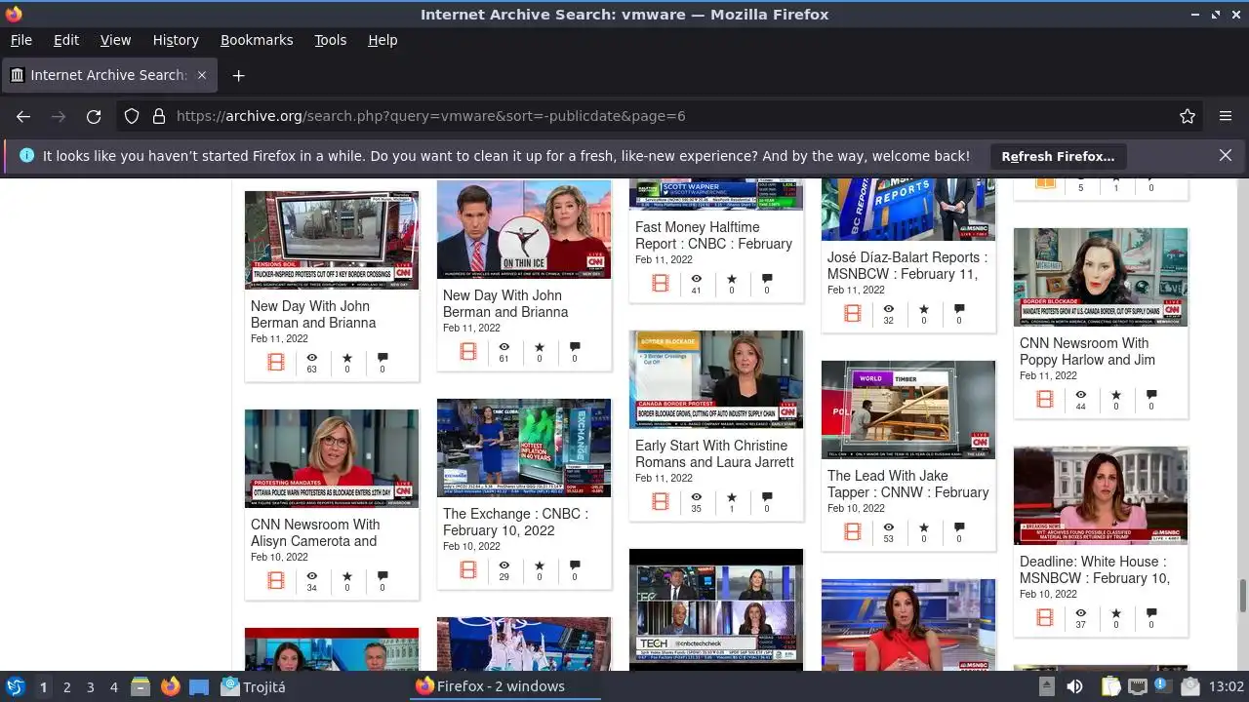Image resolution: width=1249 pixels, height=702 pixels.
Task: Click movie icon on Early Start card
Action: [x=661, y=502]
